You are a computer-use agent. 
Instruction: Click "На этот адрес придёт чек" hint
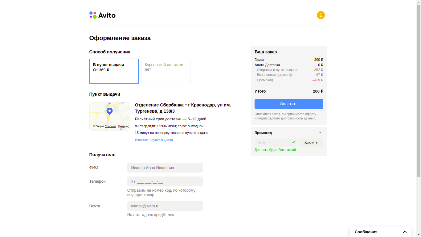click(x=150, y=215)
